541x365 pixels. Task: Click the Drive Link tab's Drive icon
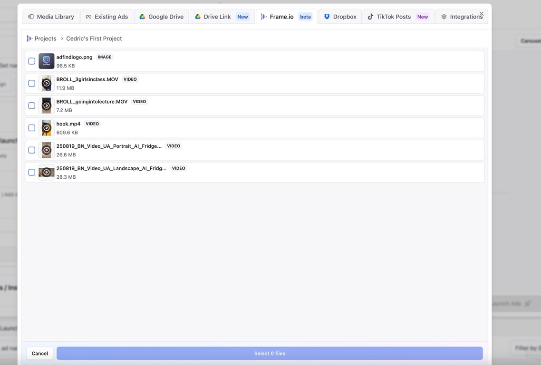pos(198,17)
